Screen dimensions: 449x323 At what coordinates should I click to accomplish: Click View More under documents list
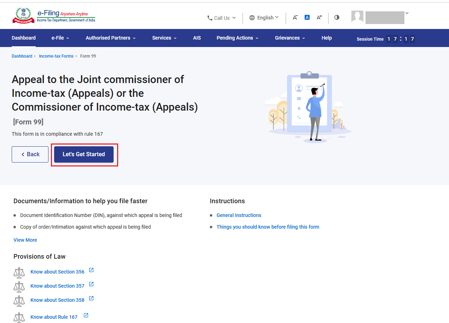point(25,240)
